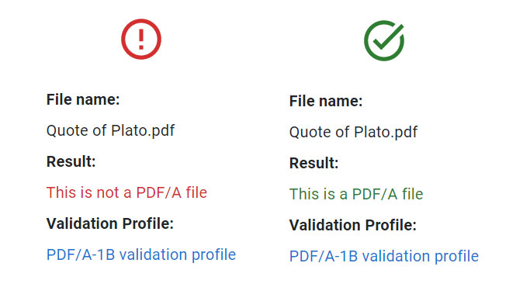Image resolution: width=523 pixels, height=294 pixels.
Task: Click the Result label above the green message
Action: (313, 164)
